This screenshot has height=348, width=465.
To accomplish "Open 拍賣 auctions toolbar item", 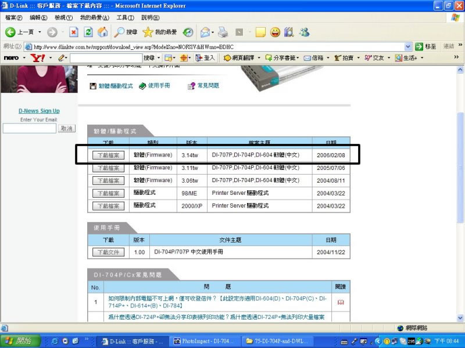I will 344,57.
